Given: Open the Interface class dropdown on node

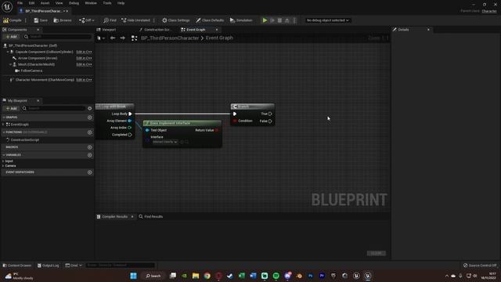Looking at the screenshot, I should click(165, 142).
